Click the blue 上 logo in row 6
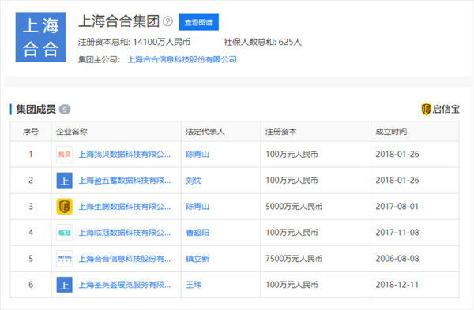Image resolution: width=474 pixels, height=310 pixels. (x=65, y=285)
